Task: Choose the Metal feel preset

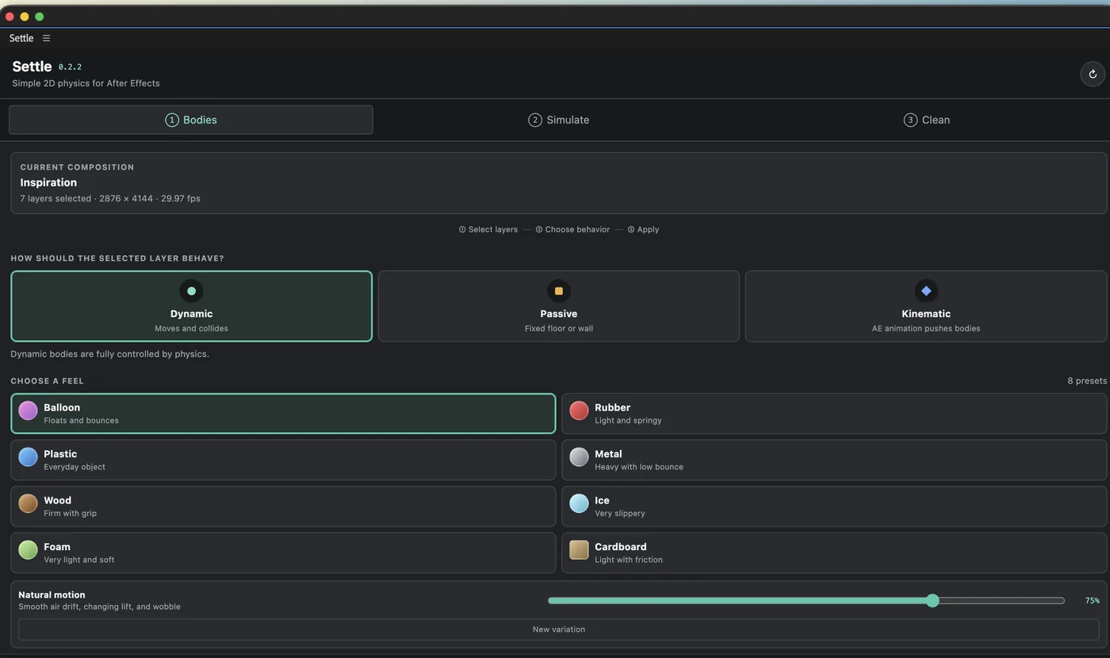Action: click(x=834, y=460)
